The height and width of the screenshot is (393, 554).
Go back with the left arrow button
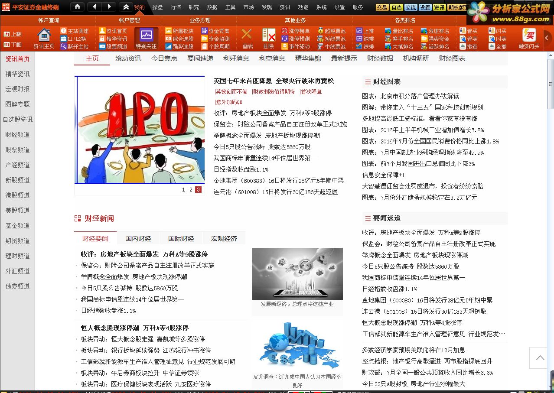point(95,7)
